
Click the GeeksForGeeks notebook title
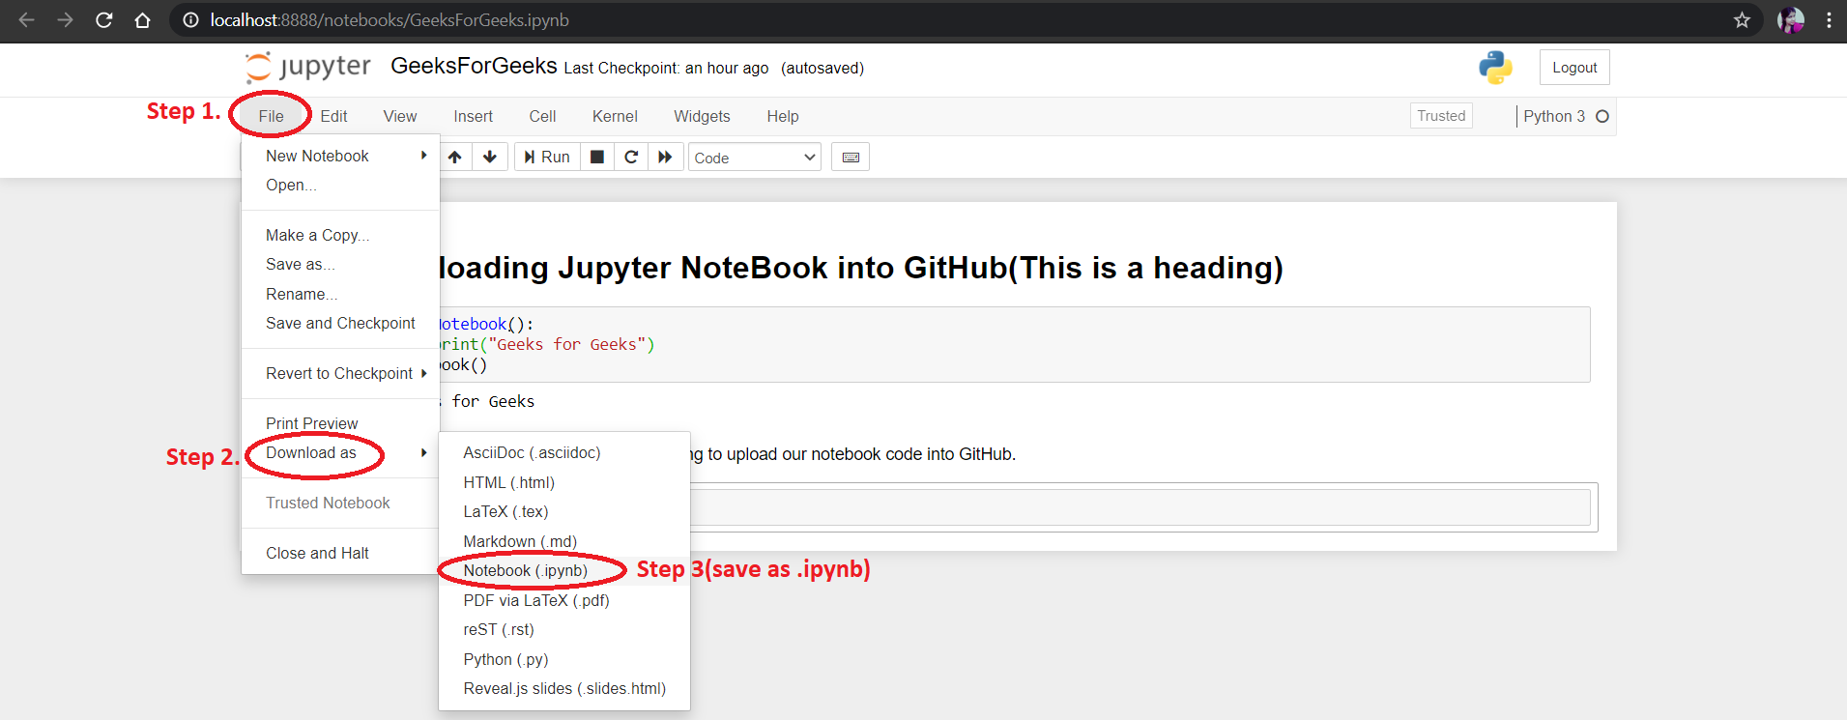[474, 66]
